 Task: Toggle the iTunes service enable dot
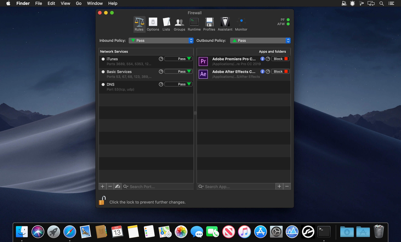point(103,59)
